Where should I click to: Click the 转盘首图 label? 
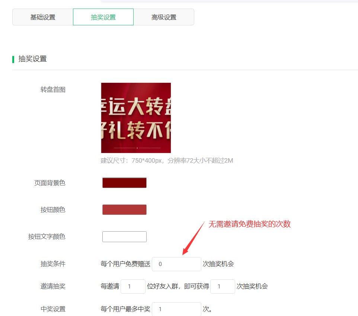click(53, 90)
